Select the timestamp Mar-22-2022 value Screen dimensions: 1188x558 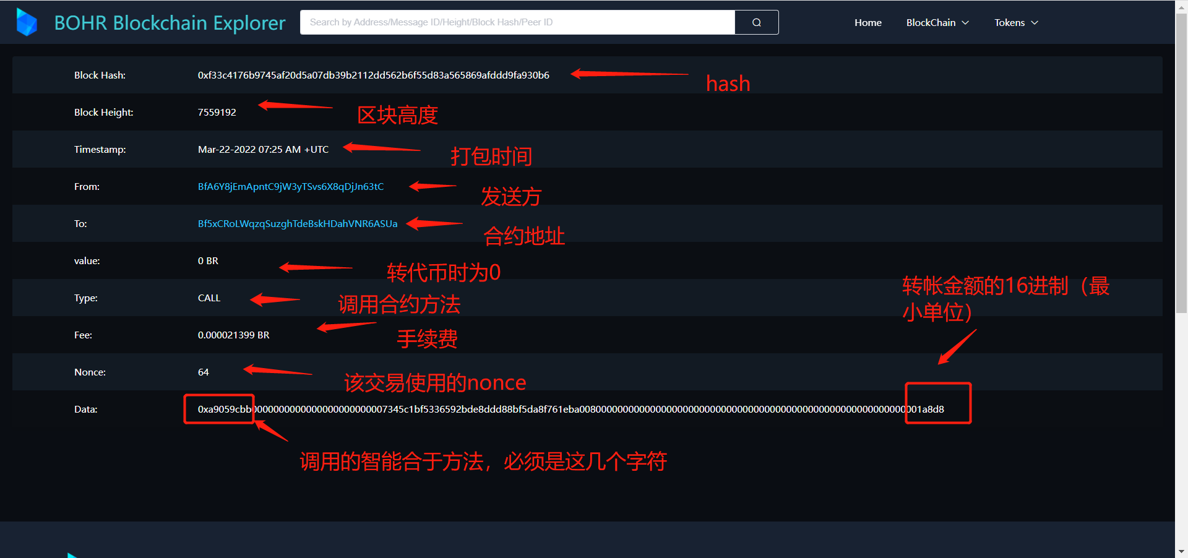point(263,149)
